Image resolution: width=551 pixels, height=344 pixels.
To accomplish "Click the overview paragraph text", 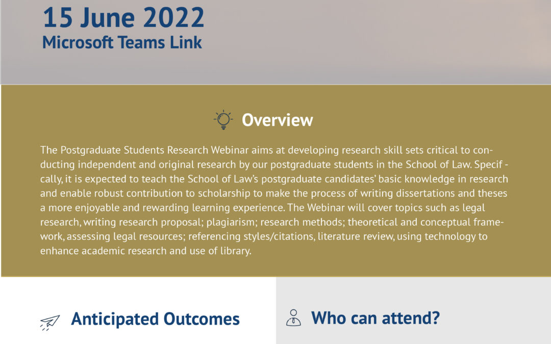I will coord(274,200).
